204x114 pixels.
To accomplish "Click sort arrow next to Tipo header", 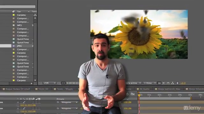I will [29, 11].
